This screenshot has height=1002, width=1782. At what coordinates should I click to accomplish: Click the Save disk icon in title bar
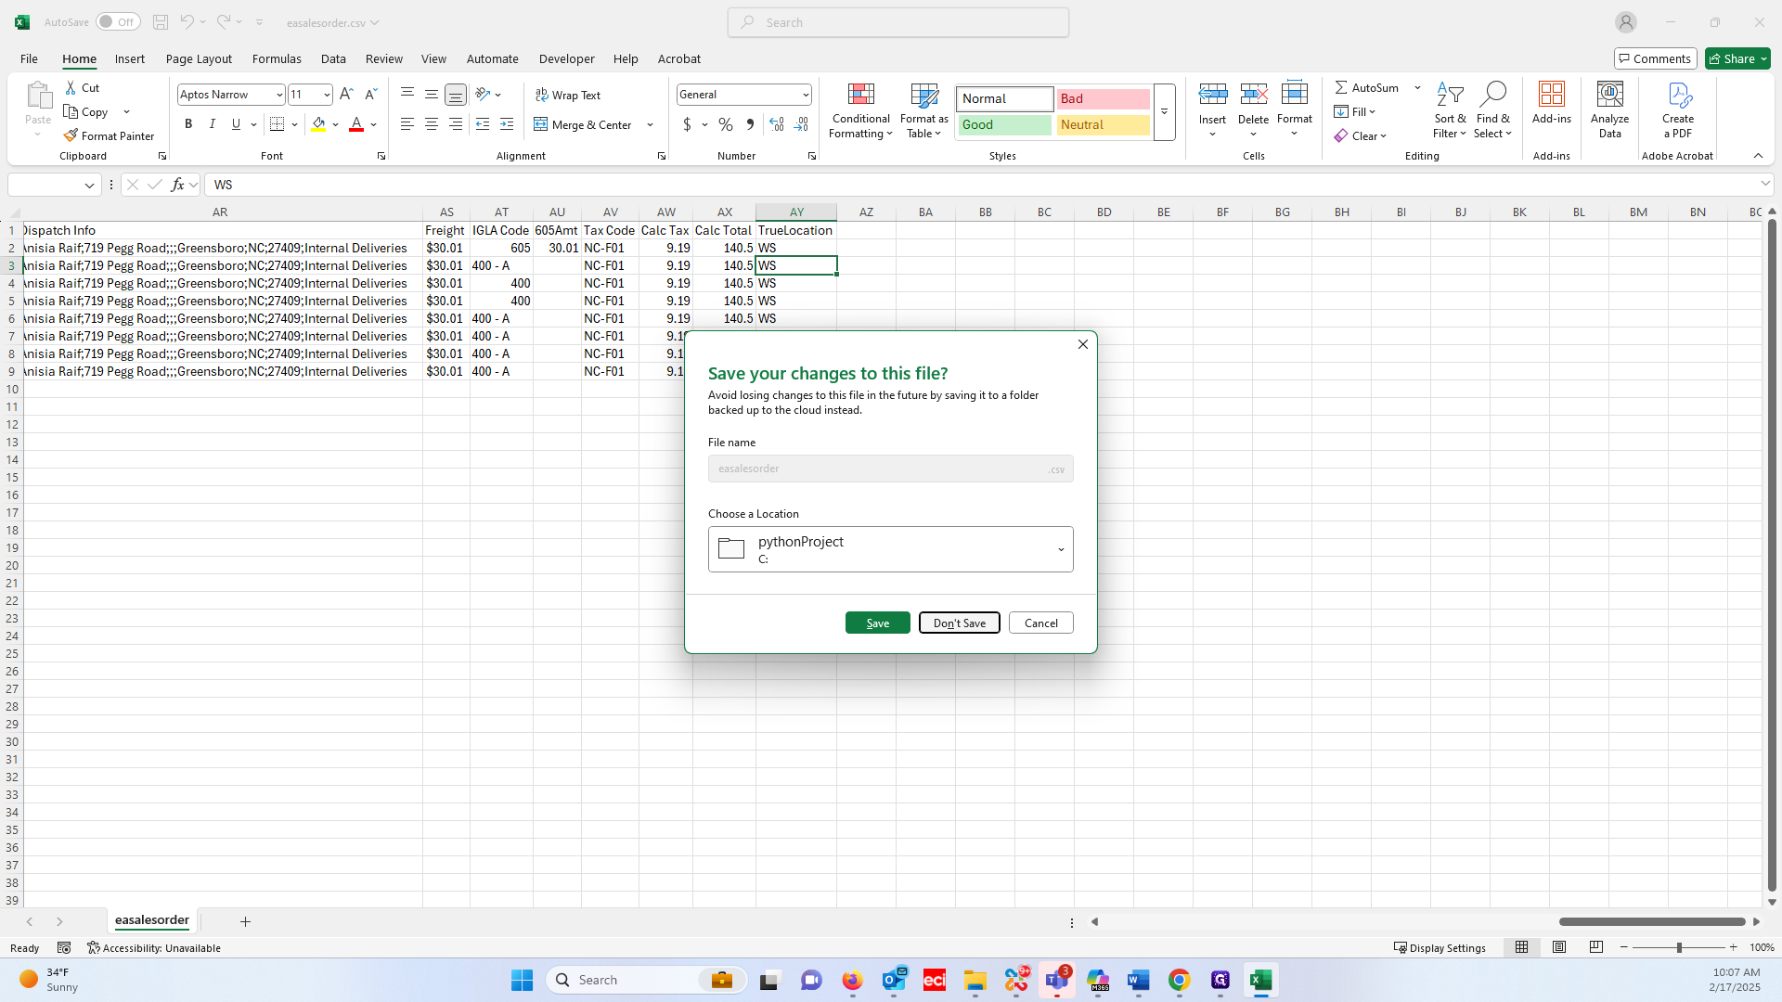(x=161, y=22)
